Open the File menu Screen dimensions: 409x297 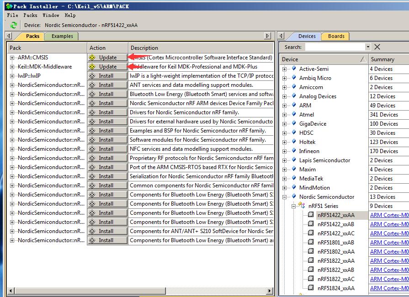coord(12,15)
